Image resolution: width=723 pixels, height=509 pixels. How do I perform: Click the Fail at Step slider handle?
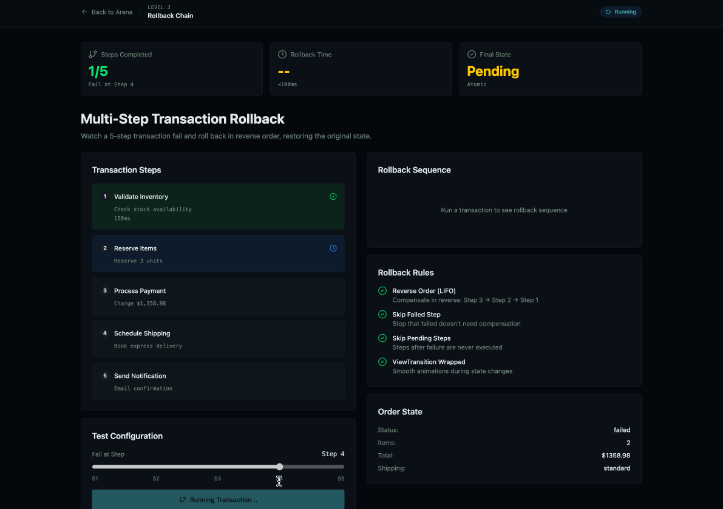coord(279,467)
